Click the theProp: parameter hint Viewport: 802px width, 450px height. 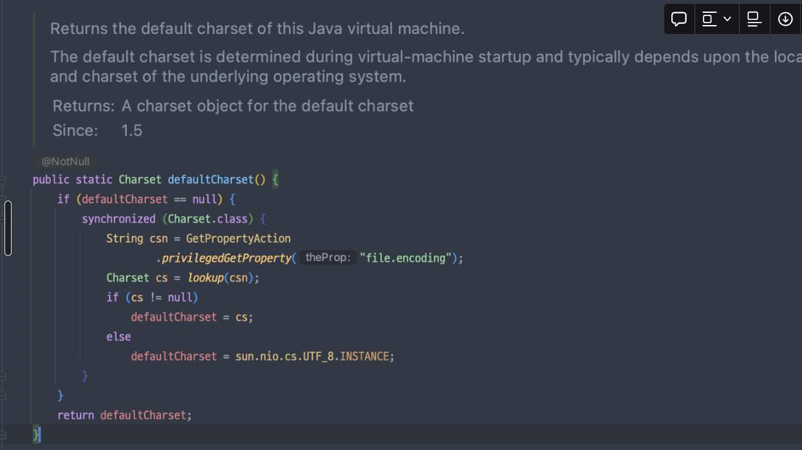328,258
